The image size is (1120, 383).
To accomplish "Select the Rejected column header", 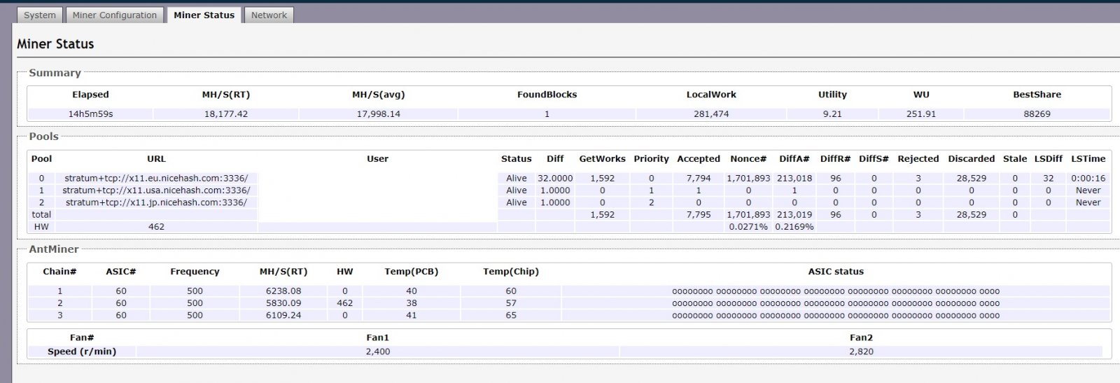I will tap(918, 159).
